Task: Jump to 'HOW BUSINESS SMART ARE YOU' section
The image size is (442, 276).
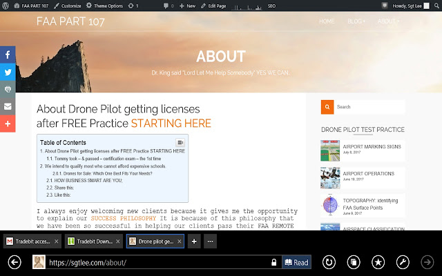Action: (x=84, y=181)
